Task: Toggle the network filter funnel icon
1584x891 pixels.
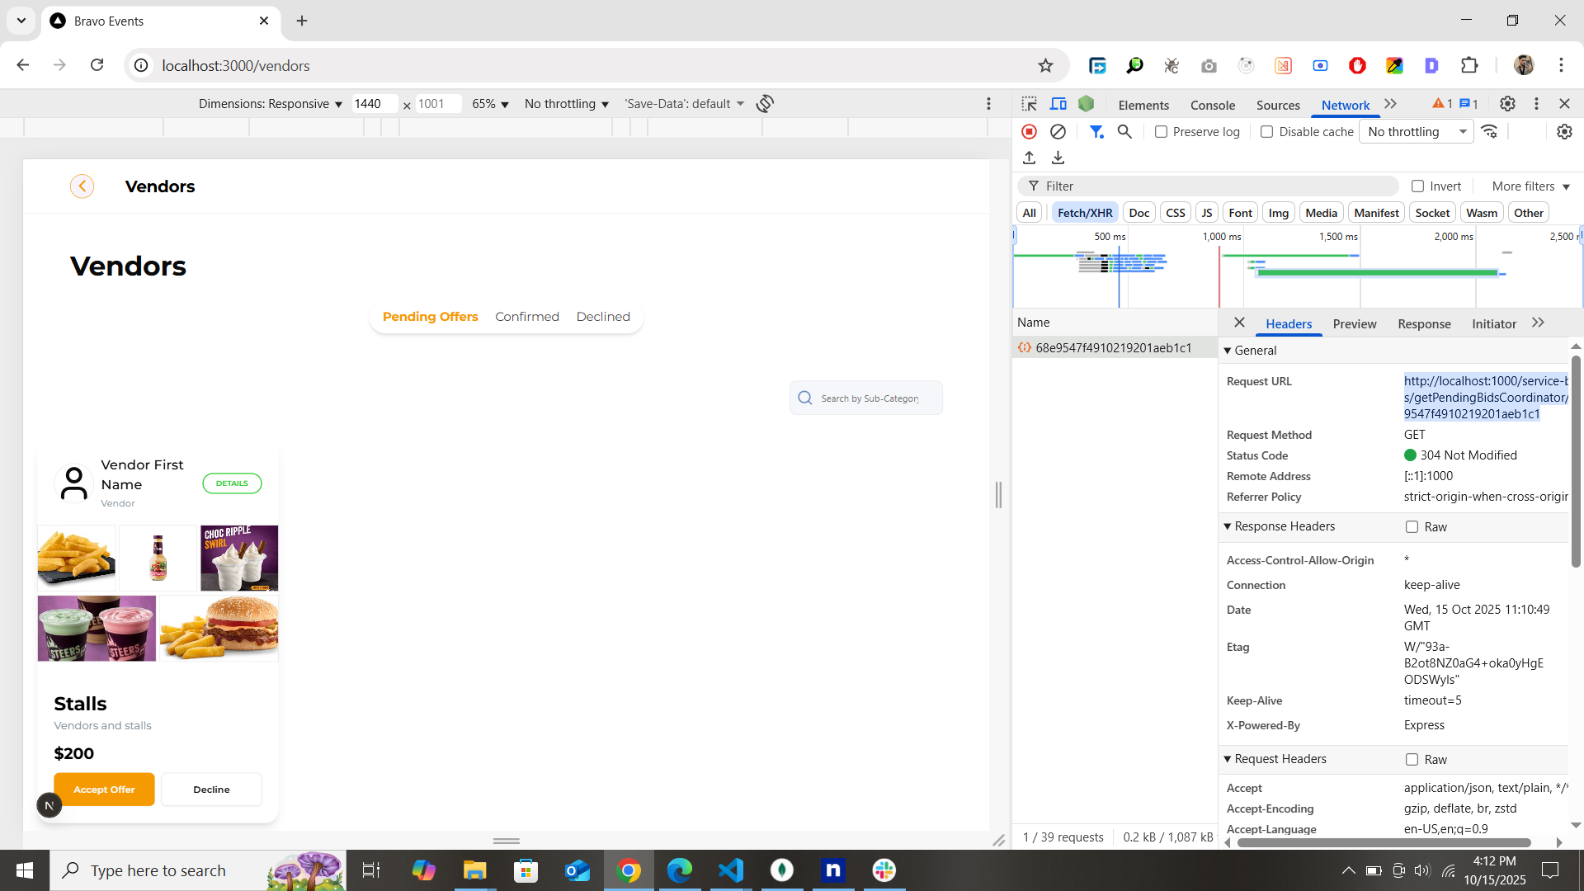Action: click(x=1096, y=132)
